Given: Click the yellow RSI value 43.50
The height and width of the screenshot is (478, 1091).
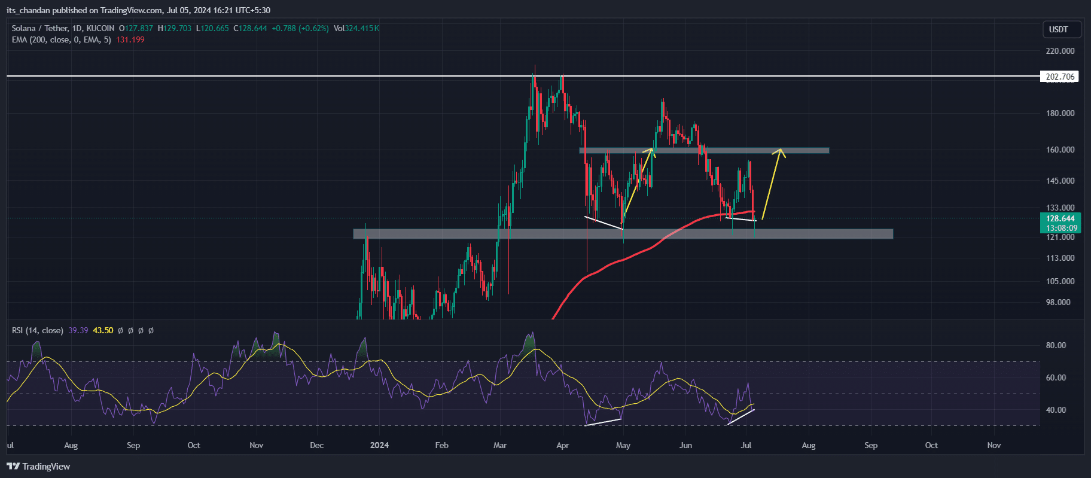Looking at the screenshot, I should pyautogui.click(x=103, y=330).
